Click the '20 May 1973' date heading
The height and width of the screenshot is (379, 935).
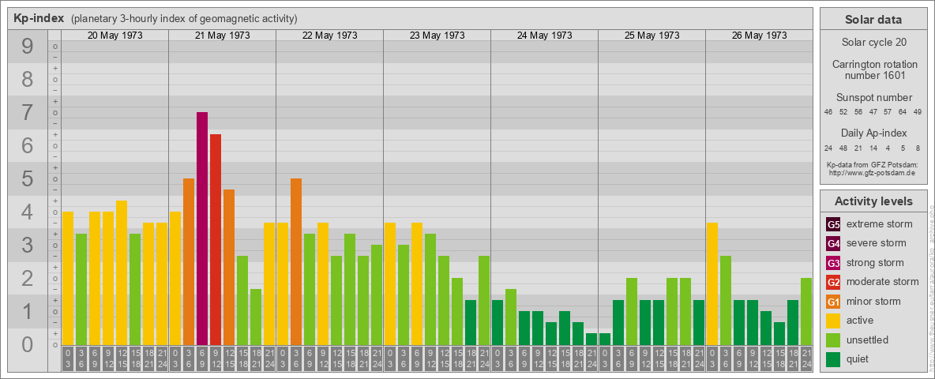(x=115, y=36)
